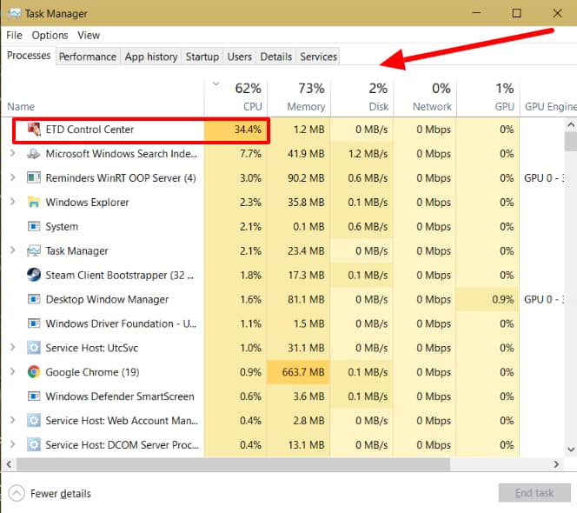The width and height of the screenshot is (577, 513).
Task: Select the System process name
Action: (62, 226)
